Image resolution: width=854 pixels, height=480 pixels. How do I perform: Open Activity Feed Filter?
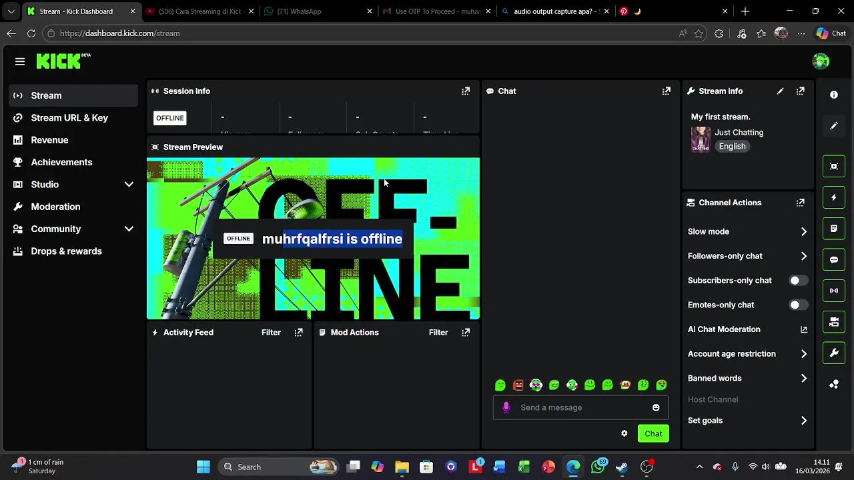271,333
